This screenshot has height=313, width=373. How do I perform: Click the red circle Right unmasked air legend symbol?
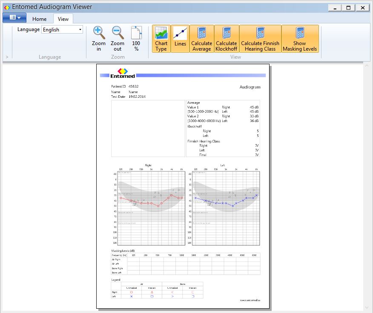coord(131,292)
